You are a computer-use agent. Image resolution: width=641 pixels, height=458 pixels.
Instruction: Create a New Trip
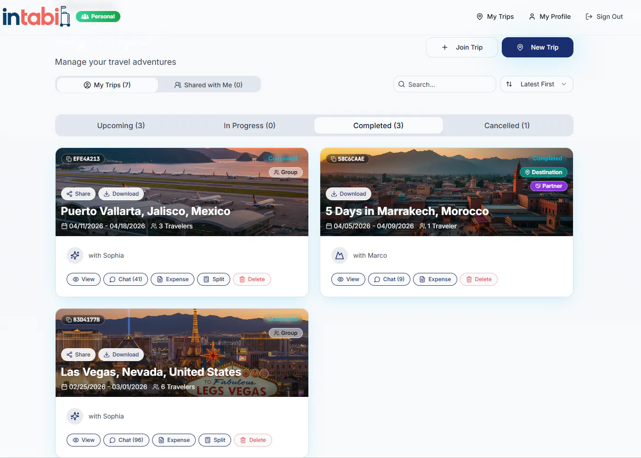click(x=538, y=47)
